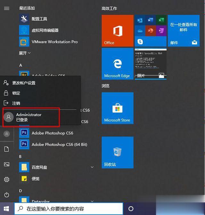Click the Windows Start button
The width and height of the screenshot is (205, 215).
coord(6,209)
